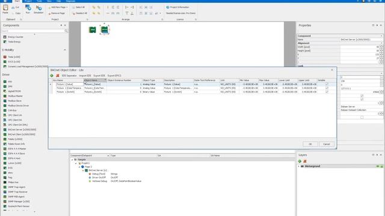Open the Arrange group dialog launcher
385x216 pixels.
(162, 19)
